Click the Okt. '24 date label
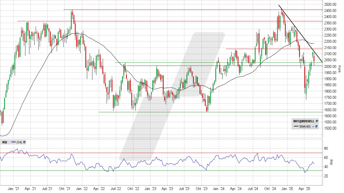 point(270,189)
